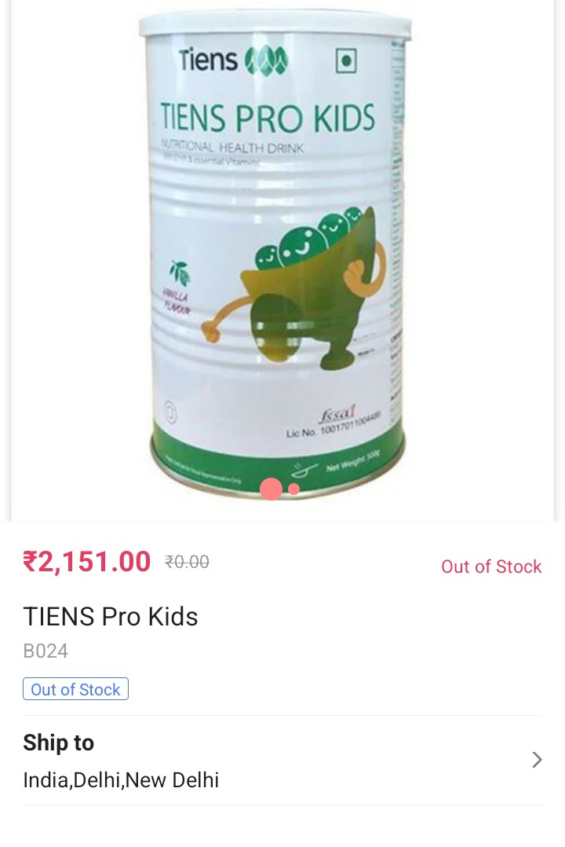
Task: Tap the product code B024
Action: pos(46,651)
